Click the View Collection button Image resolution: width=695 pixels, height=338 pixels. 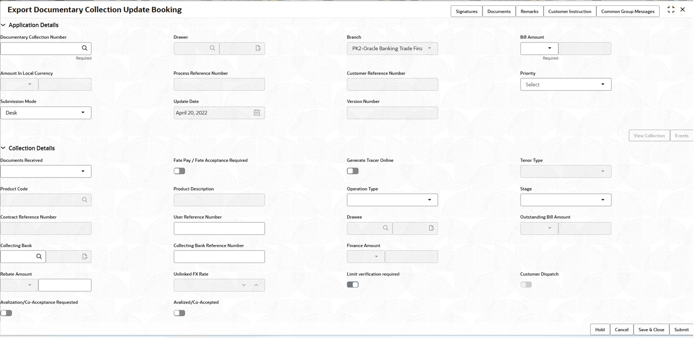point(649,136)
